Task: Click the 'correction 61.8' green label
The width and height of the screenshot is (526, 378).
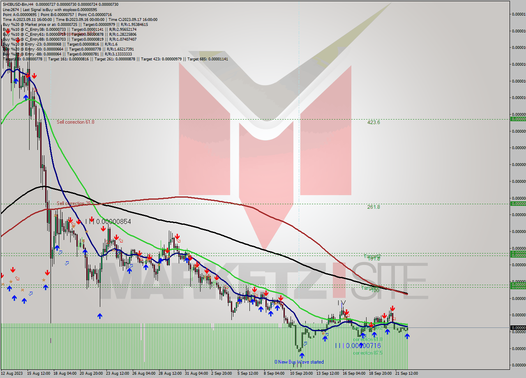Action: (368, 339)
